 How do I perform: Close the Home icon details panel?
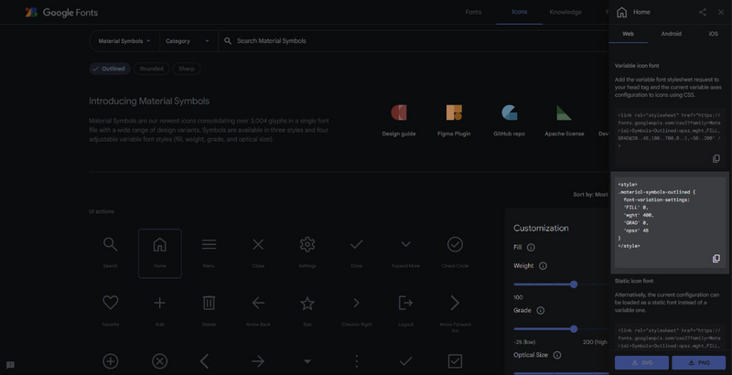[x=721, y=12]
